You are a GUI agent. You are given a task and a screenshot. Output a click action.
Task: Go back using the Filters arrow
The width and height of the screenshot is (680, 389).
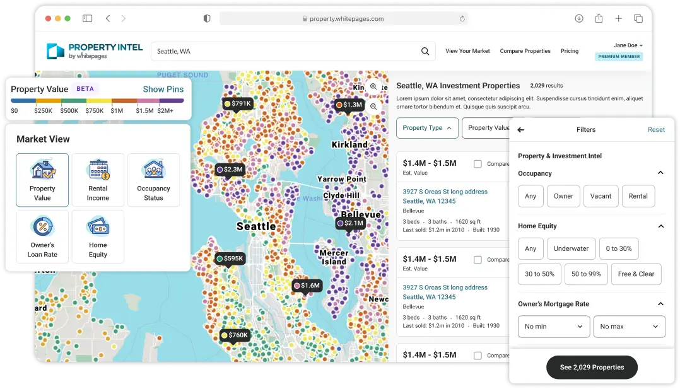pos(521,130)
